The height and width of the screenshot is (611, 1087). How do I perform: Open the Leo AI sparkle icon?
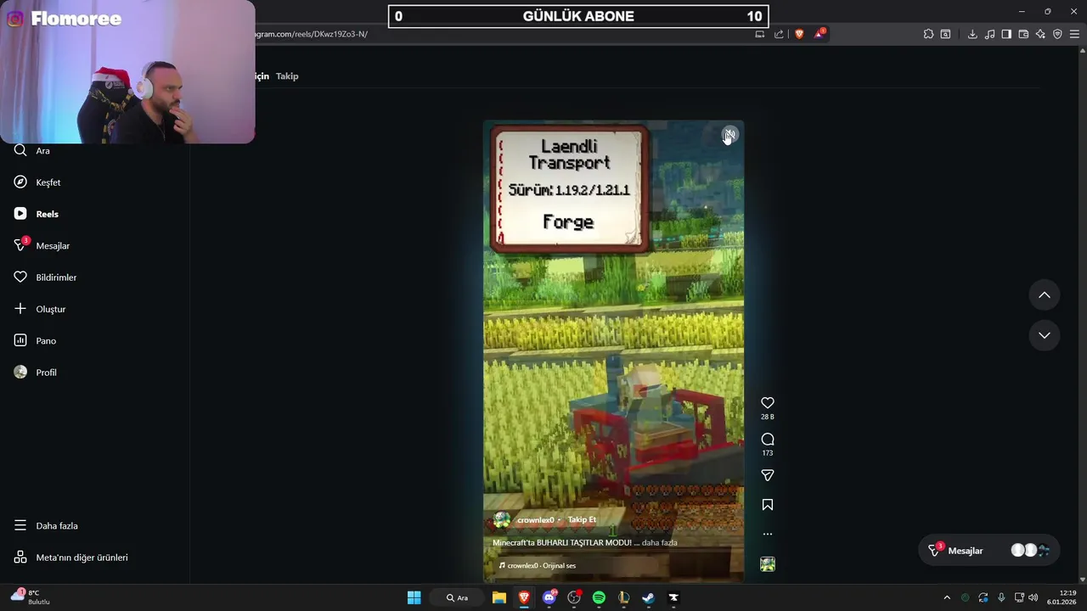(1040, 34)
